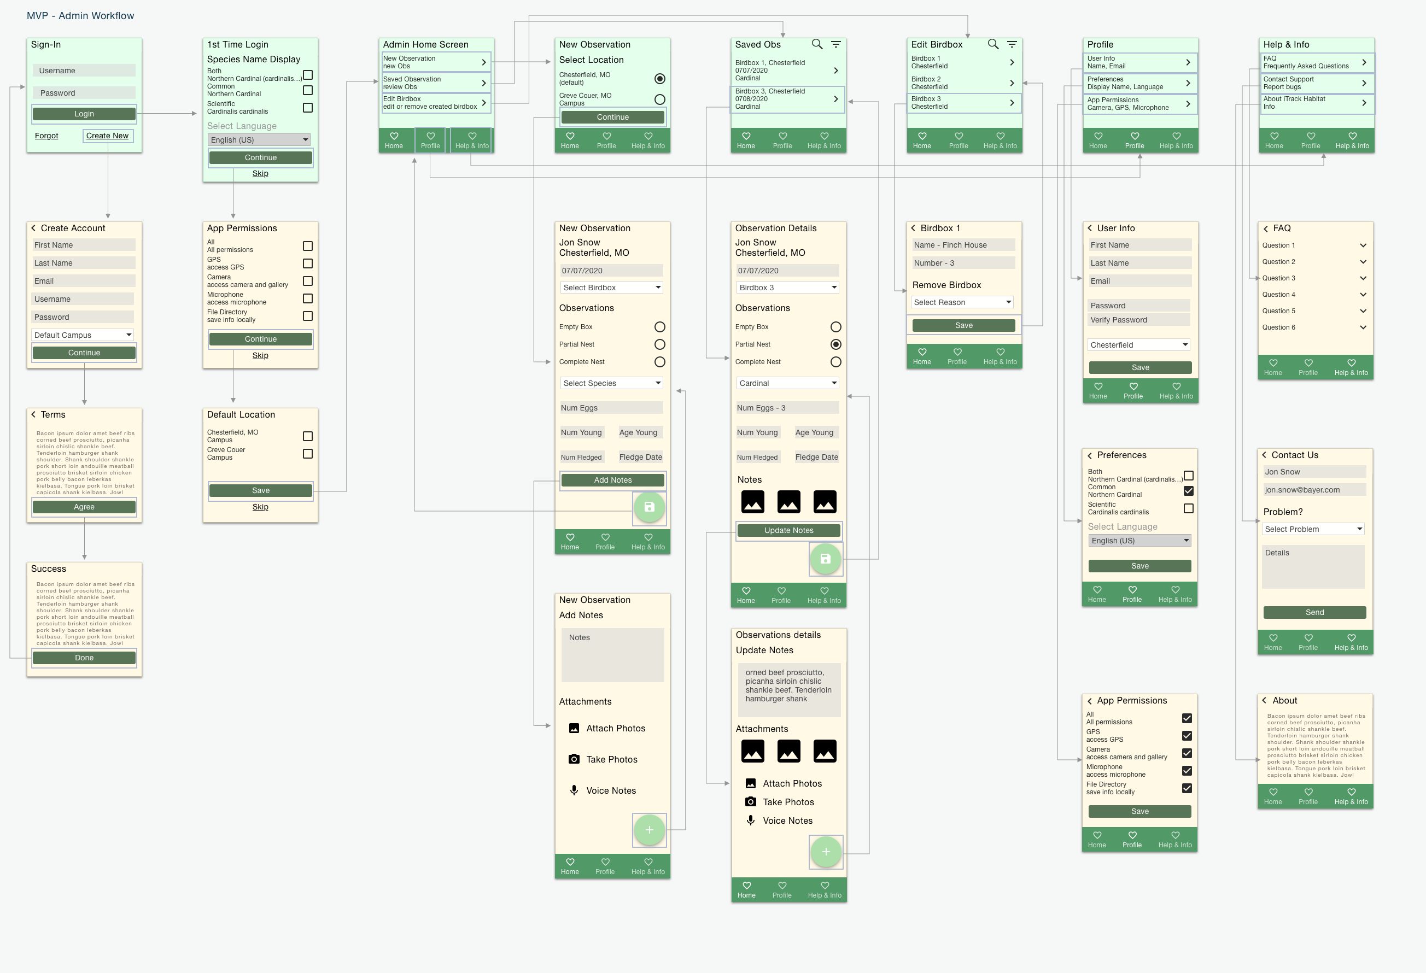Click the Login button on Sign-In
Screen dimensions: 1426x973
[x=84, y=114]
